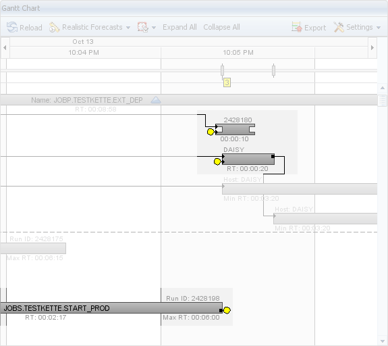
Task: Click the 00:00:10 duration label
Action: pyautogui.click(x=234, y=139)
